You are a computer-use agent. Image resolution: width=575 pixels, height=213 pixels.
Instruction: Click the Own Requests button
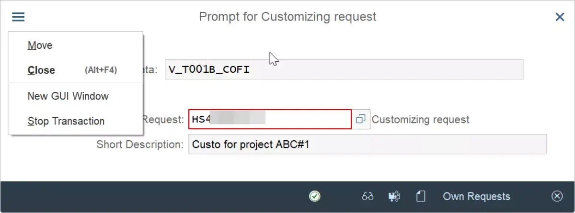476,196
